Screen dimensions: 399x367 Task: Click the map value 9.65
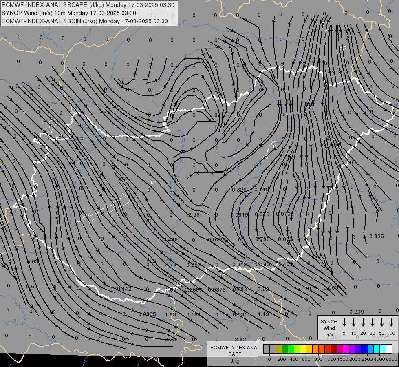pyautogui.click(x=32, y=287)
